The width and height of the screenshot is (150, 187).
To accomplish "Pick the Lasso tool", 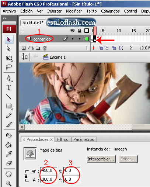I will [x=9, y=67].
